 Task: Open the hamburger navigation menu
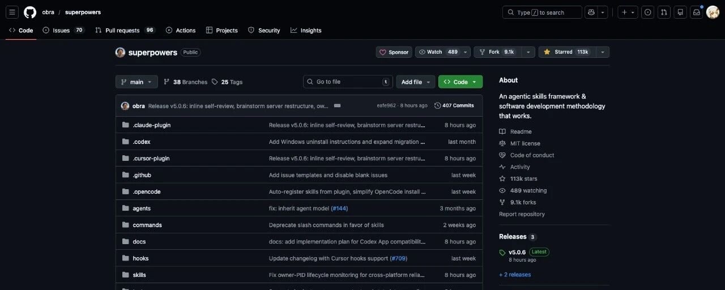(x=12, y=12)
